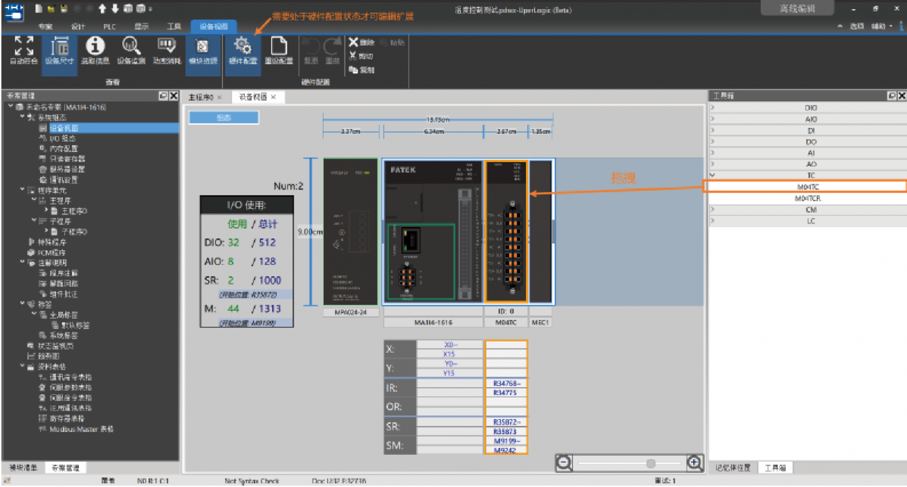Viewport: 907px width, 487px height.
Task: Open the PLC ribbon tab
Action: (109, 27)
